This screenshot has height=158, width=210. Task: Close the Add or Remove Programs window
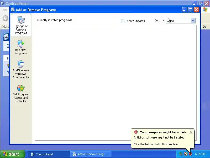(x=196, y=10)
